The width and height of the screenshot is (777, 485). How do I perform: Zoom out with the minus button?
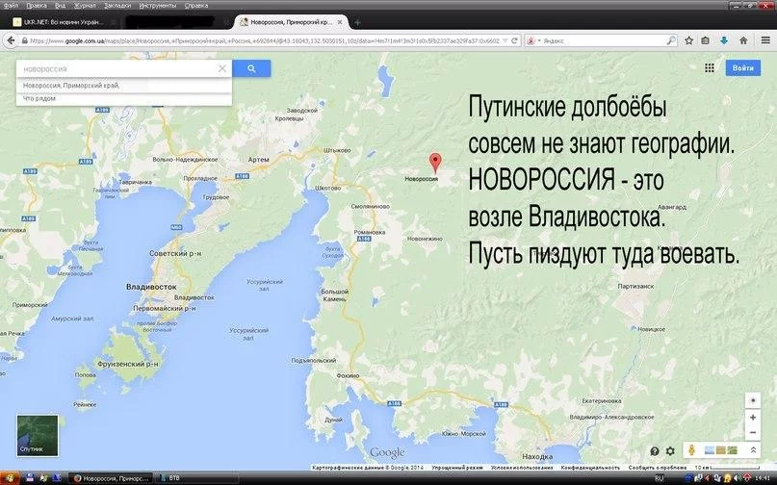click(753, 432)
